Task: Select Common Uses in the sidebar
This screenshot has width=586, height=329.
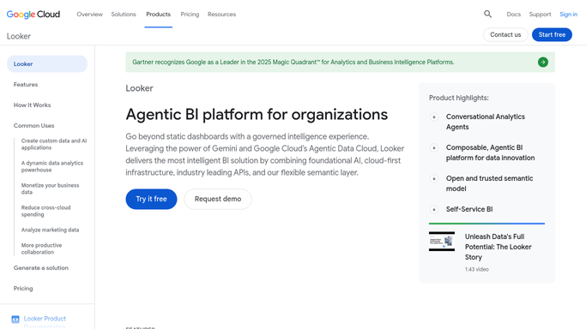Action: [34, 126]
